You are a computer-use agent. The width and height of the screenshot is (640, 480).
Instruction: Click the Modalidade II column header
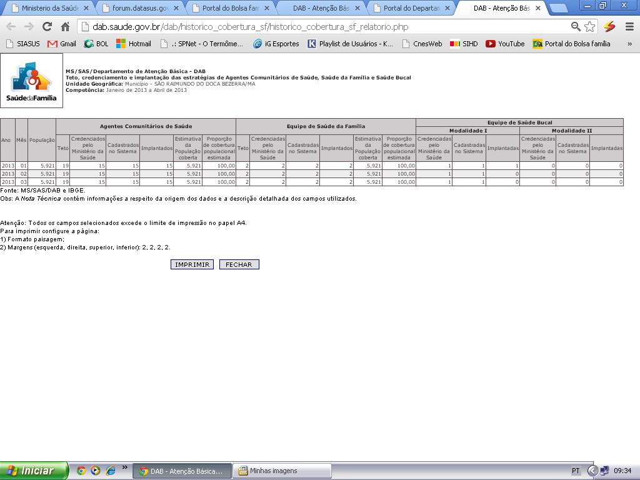pyautogui.click(x=571, y=131)
